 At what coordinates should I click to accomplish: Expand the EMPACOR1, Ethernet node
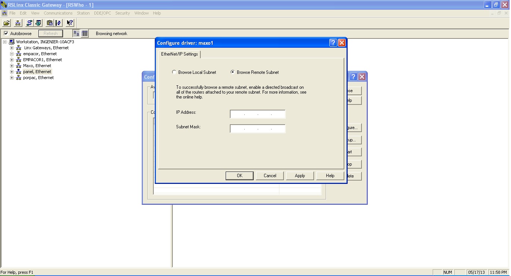tap(12, 60)
